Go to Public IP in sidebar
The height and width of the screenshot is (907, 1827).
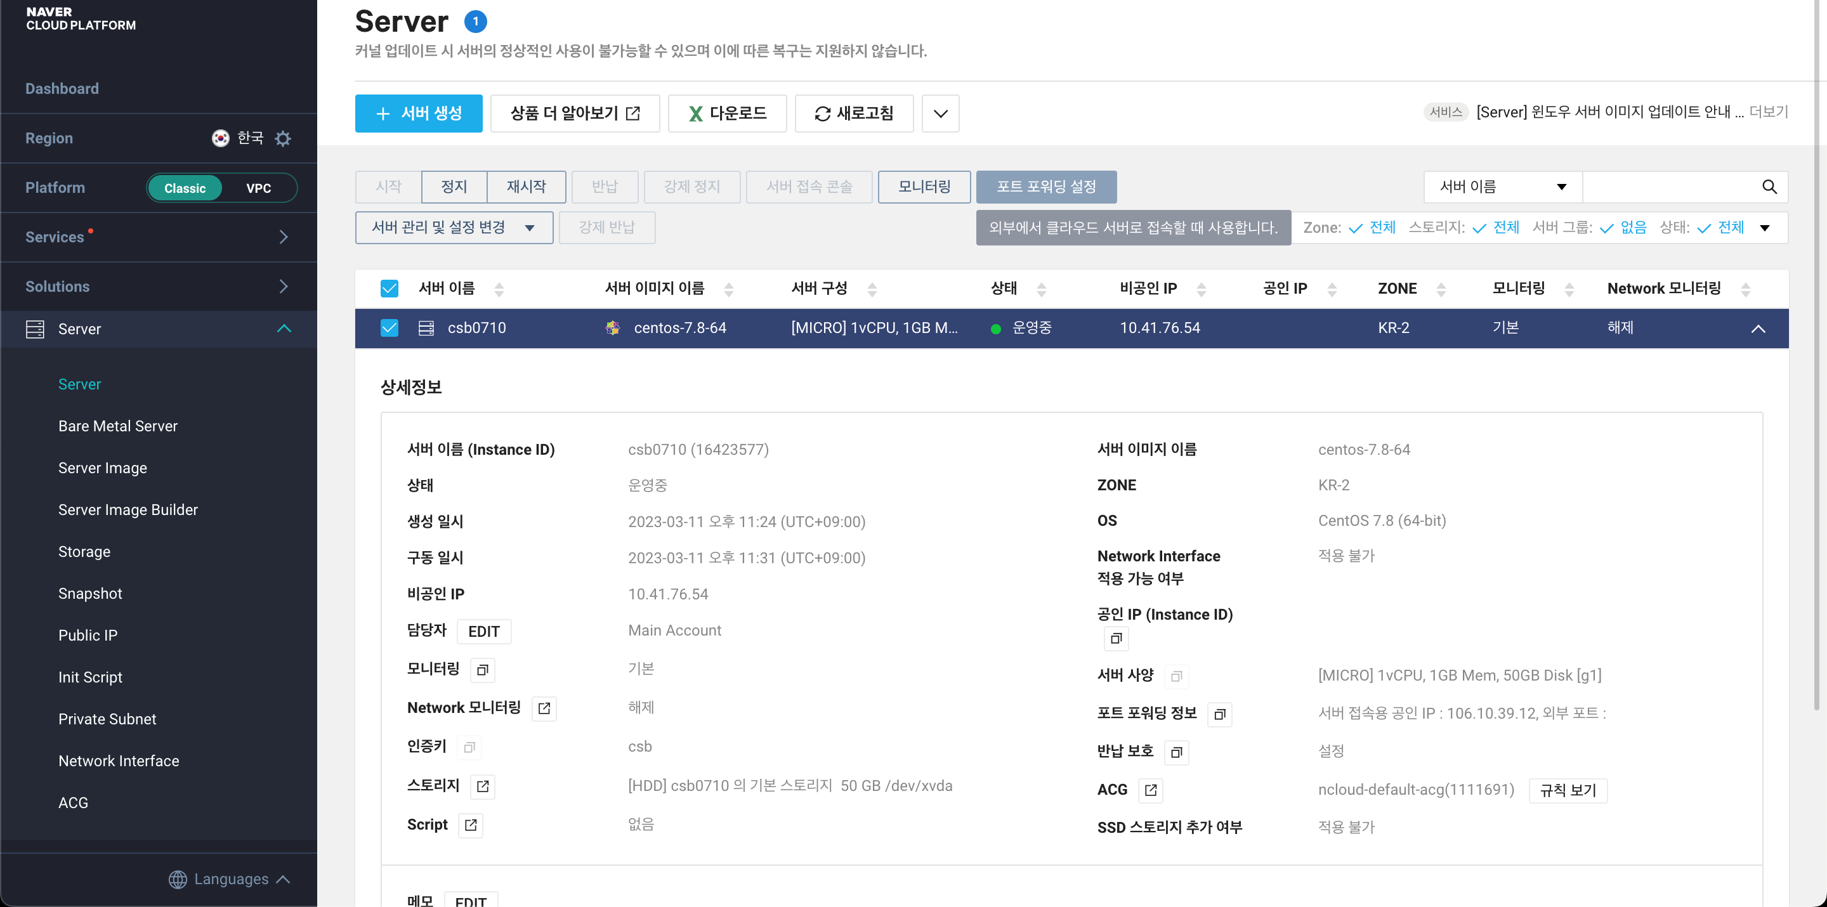pos(88,636)
